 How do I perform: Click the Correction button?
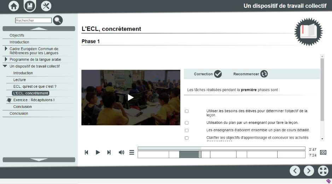(x=208, y=74)
